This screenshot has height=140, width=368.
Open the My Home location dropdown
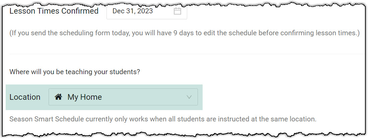pos(123,97)
